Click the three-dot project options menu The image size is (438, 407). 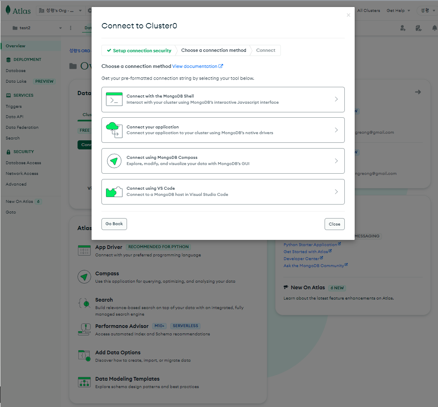[71, 28]
